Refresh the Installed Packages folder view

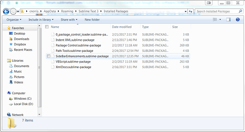pyautogui.click(x=190, y=11)
